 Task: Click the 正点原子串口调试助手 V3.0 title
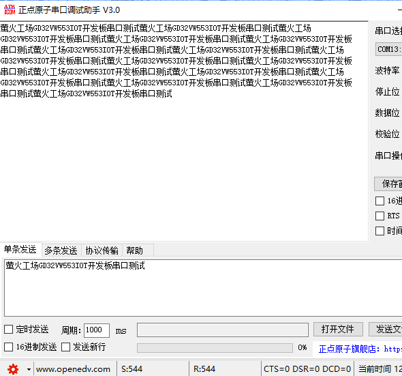(x=69, y=10)
